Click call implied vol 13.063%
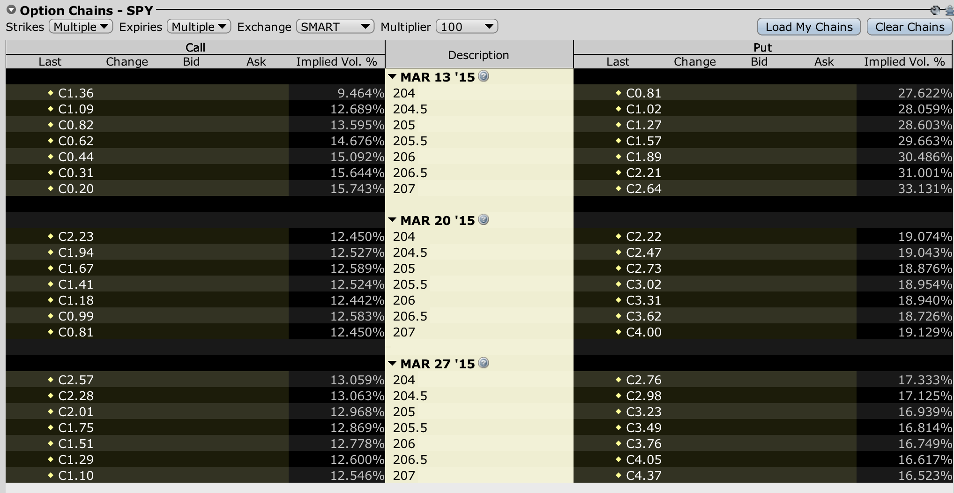The image size is (954, 493). [357, 396]
